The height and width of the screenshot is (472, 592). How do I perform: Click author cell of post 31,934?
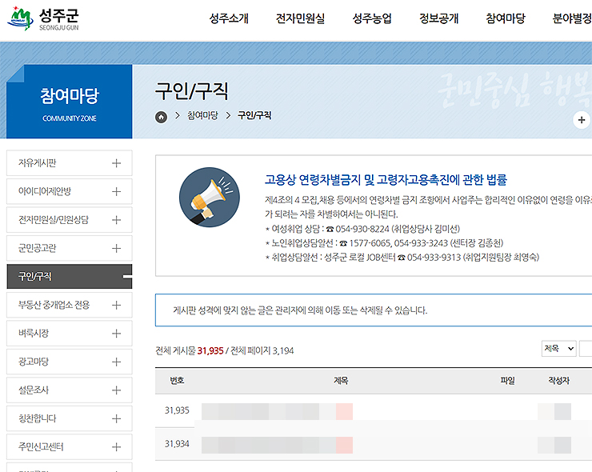[x=554, y=445]
